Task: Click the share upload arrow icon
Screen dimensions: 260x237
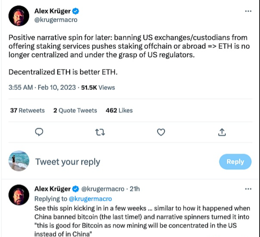Action: (222, 132)
